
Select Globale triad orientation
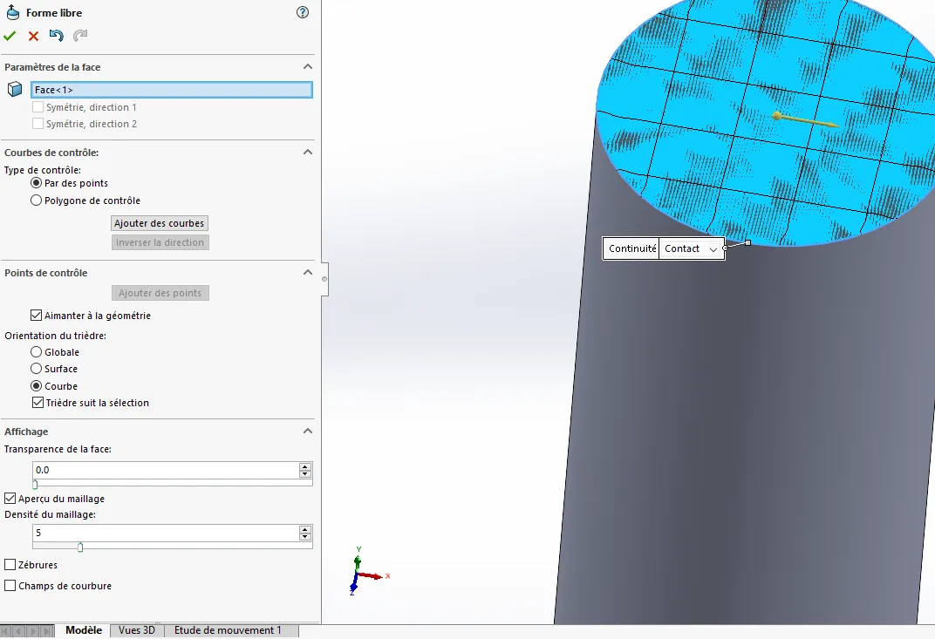coord(37,352)
